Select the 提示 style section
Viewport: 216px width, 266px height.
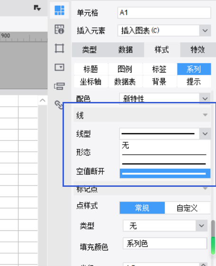194,82
